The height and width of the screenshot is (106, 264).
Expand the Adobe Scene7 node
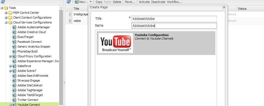[10, 71]
